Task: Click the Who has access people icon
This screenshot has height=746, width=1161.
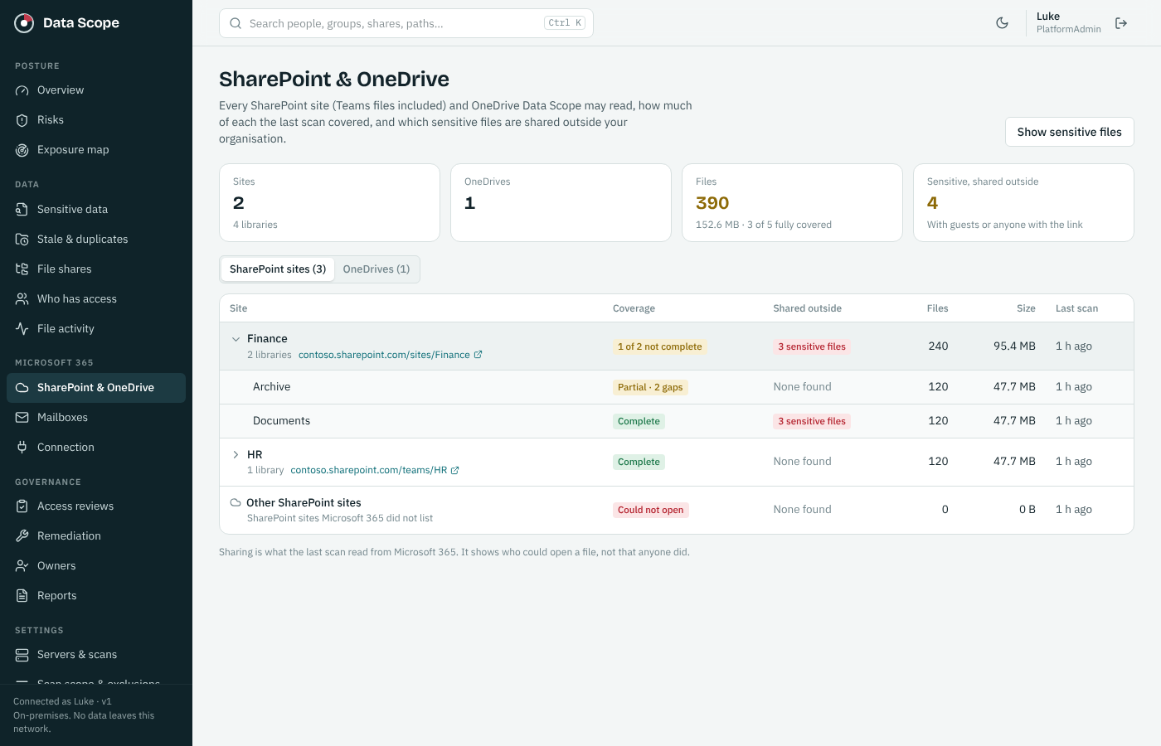Action: click(x=22, y=299)
